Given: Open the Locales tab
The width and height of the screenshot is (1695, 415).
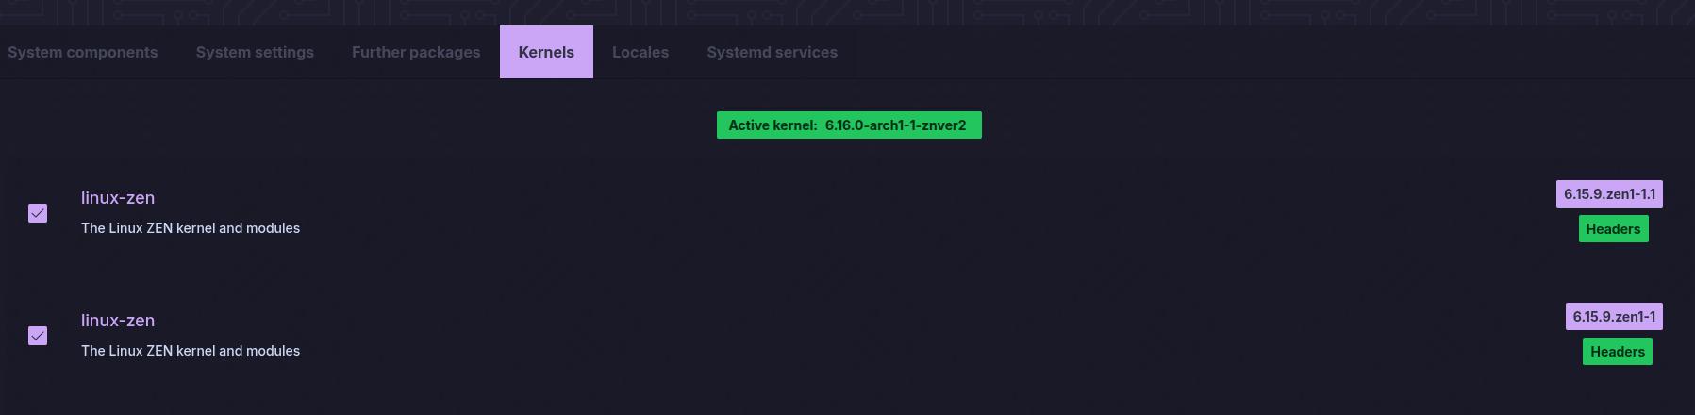Looking at the screenshot, I should click(640, 53).
